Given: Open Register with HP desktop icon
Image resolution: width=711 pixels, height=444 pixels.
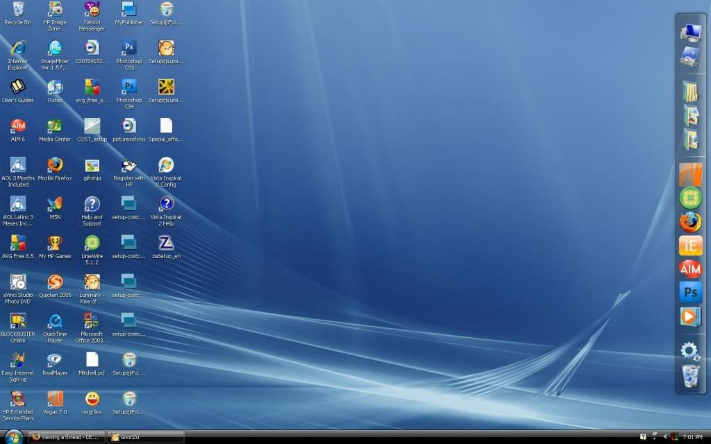Looking at the screenshot, I should point(128,172).
